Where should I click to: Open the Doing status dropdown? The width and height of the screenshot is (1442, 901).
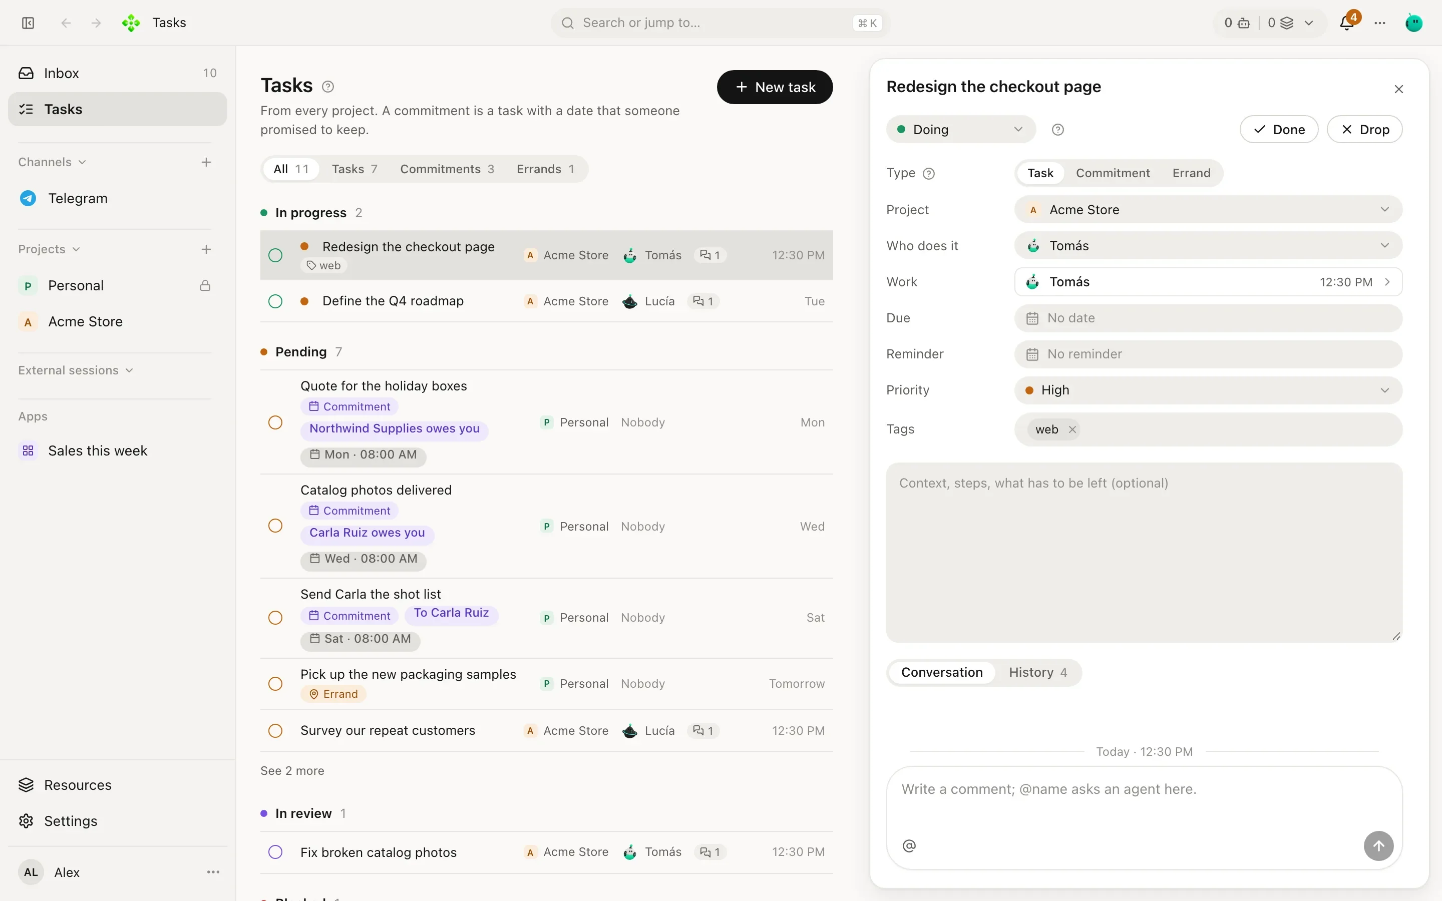960,129
